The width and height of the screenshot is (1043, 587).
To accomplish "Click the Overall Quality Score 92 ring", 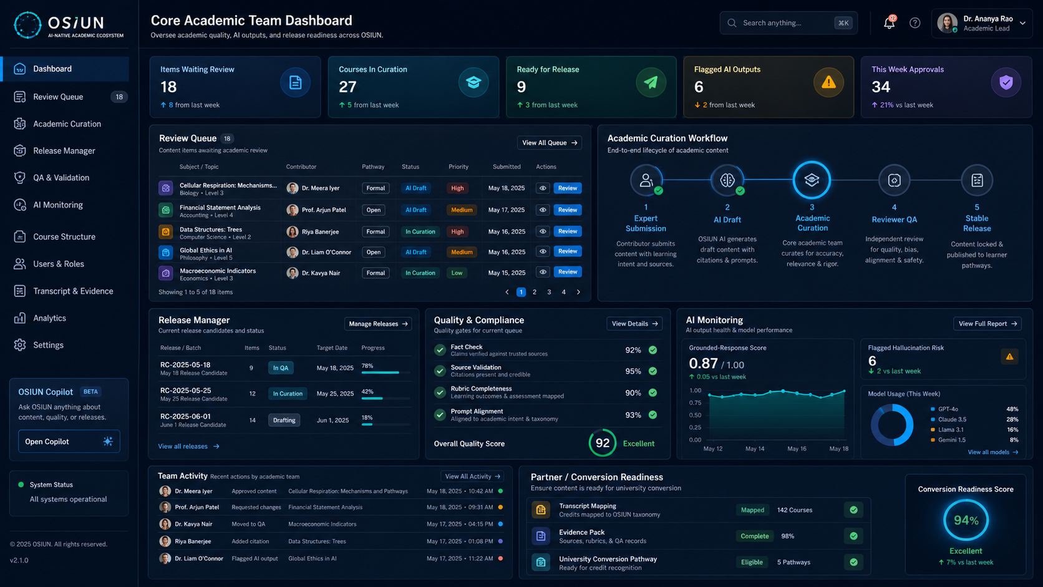I will tap(602, 443).
